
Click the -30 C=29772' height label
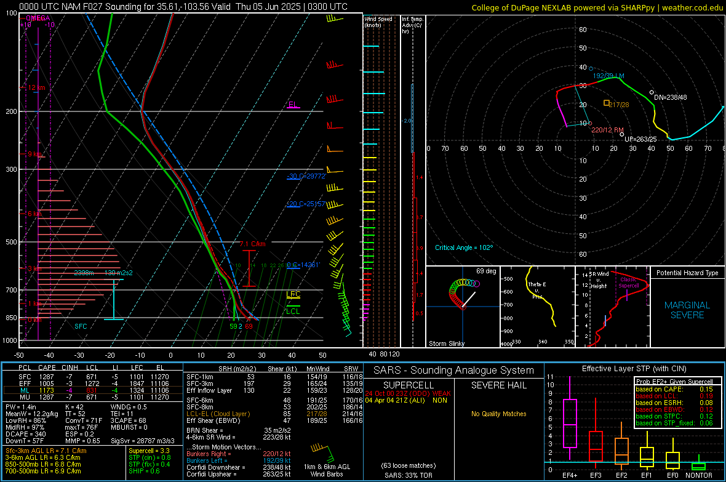coord(306,176)
